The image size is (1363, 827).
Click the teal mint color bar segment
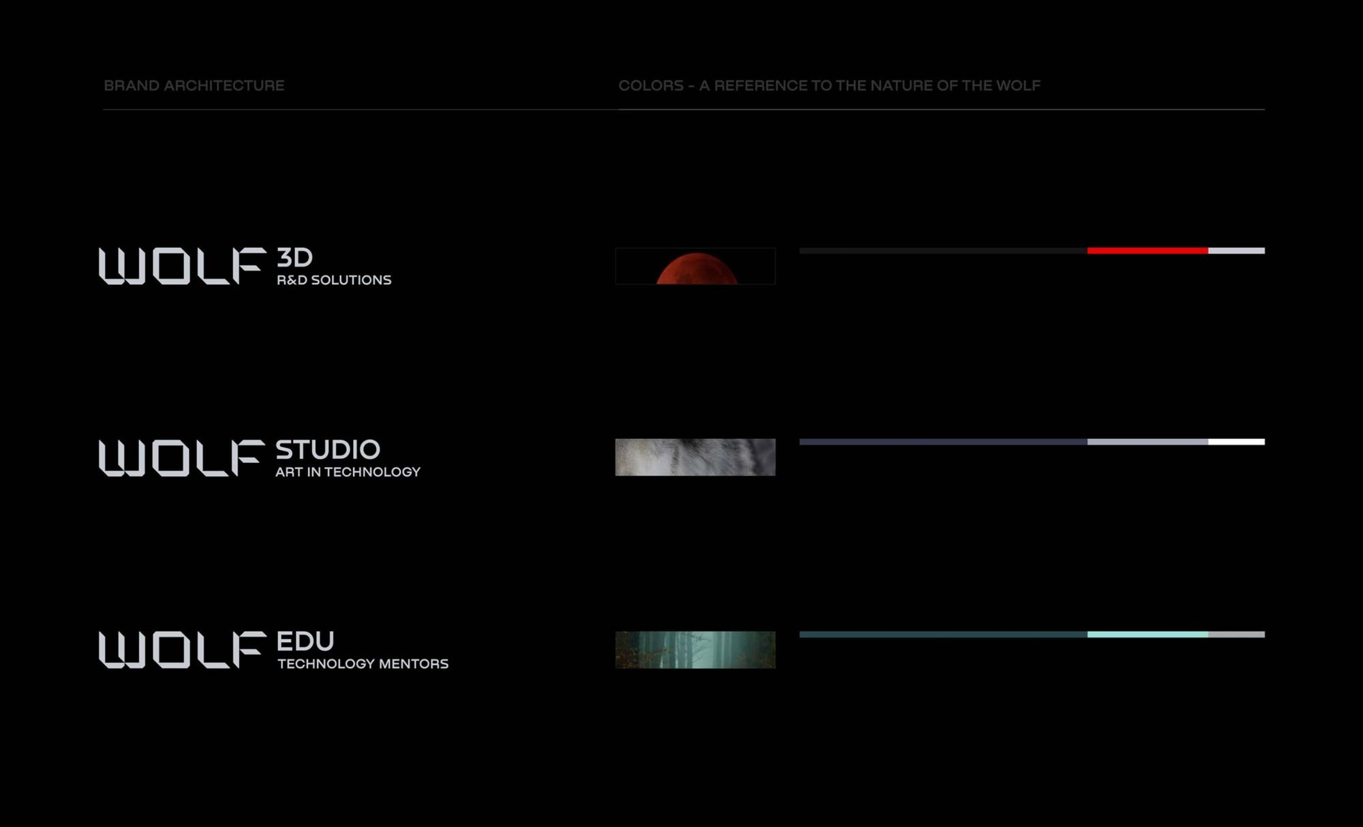pos(1148,635)
